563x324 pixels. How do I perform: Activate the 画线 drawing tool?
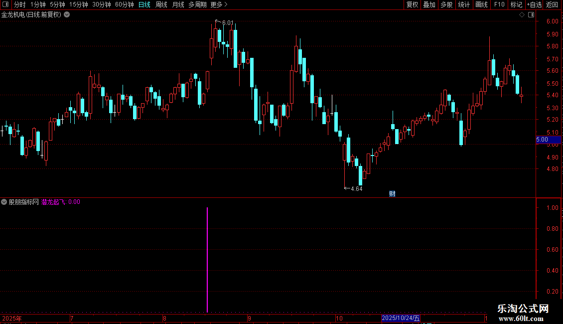tap(481, 4)
